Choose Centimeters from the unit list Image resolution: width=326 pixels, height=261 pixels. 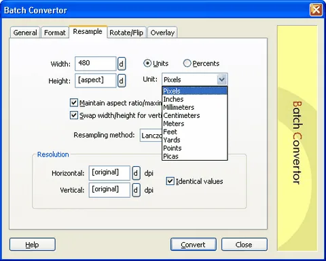pos(195,115)
